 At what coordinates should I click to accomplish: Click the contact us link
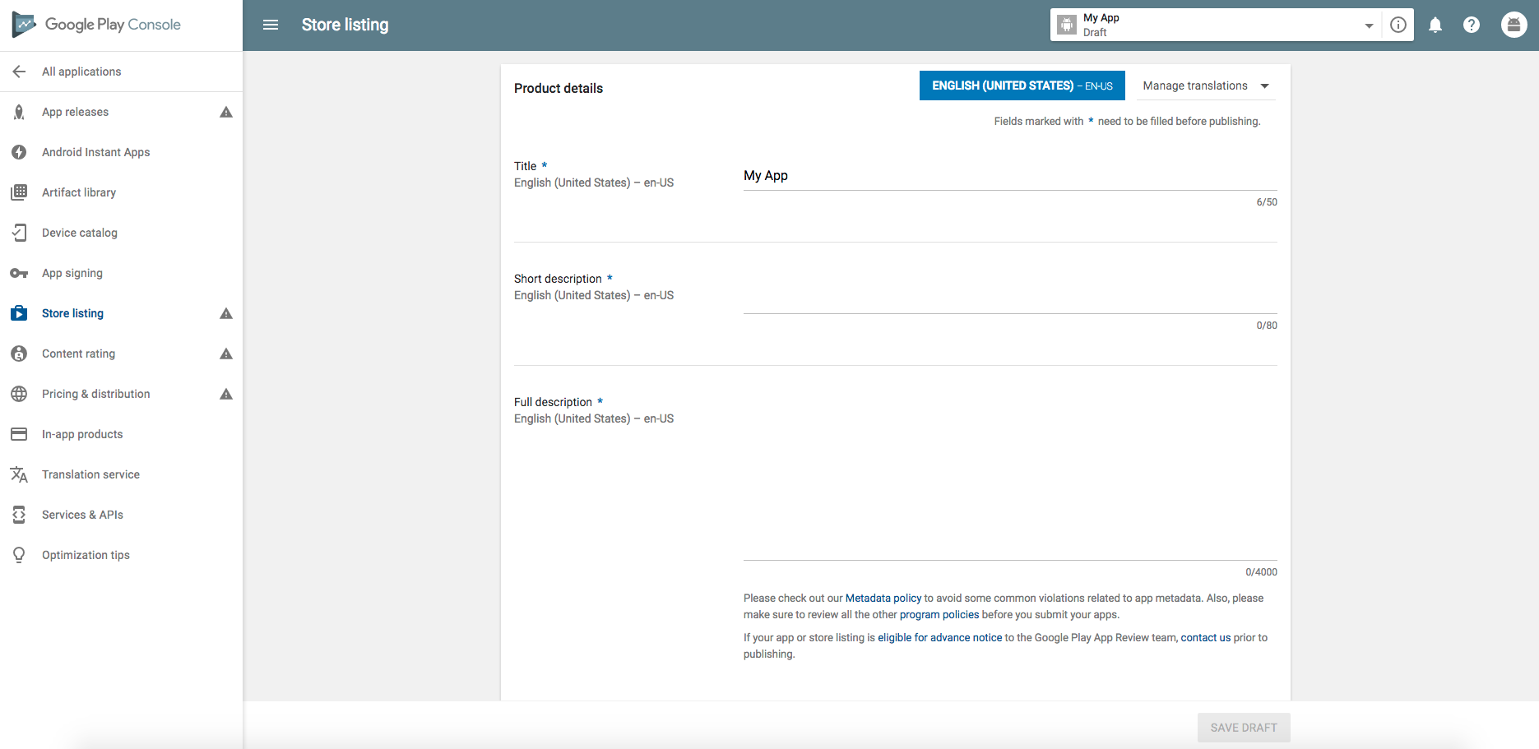pos(1205,637)
